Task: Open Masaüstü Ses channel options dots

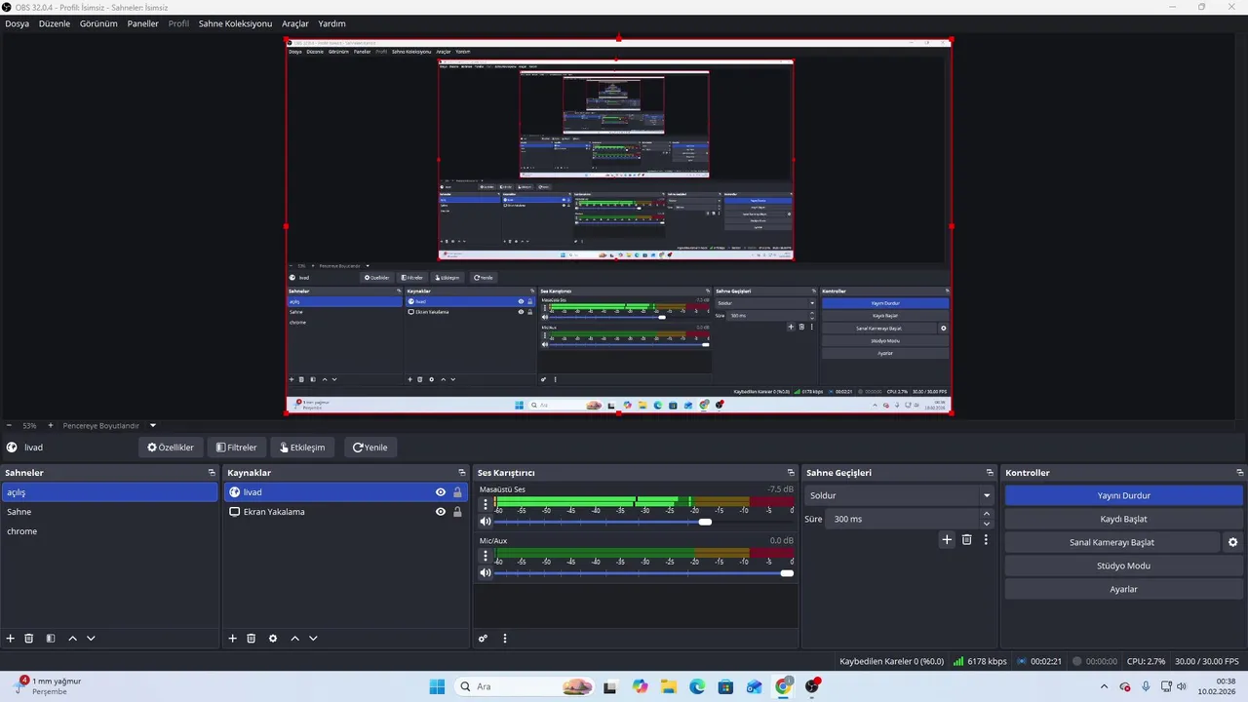Action: [x=486, y=504]
